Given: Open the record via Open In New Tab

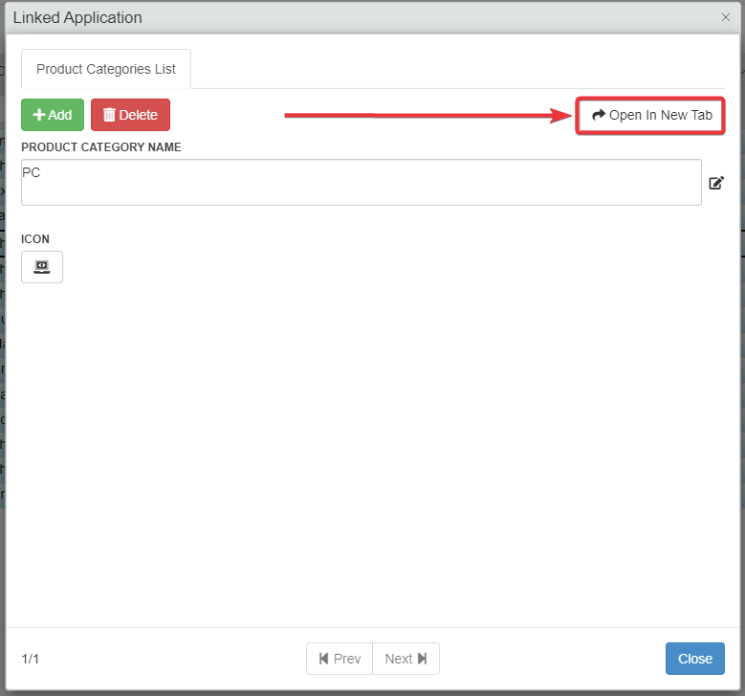Looking at the screenshot, I should coord(651,115).
